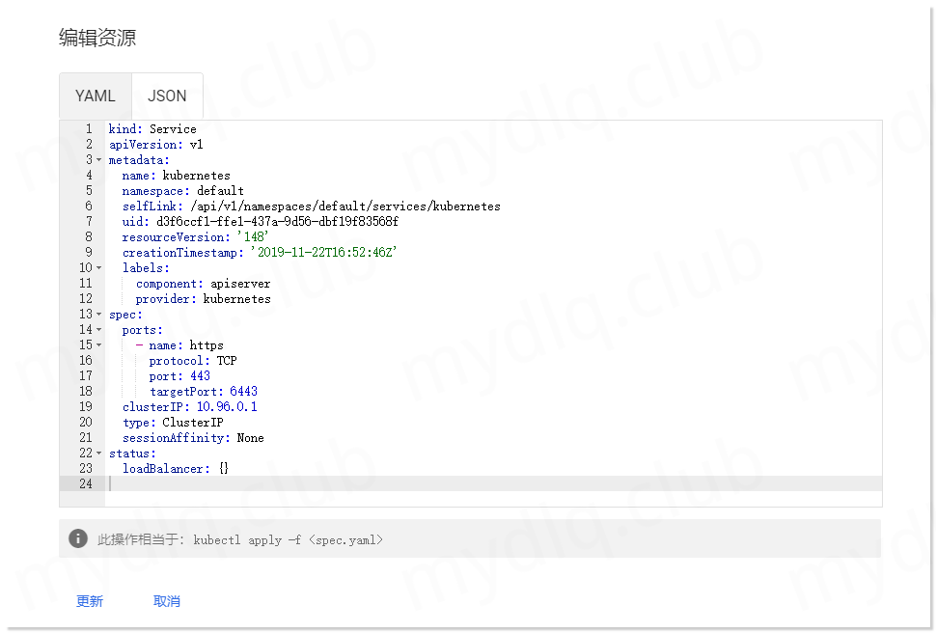Collapse the ports block fold arrow

click(x=99, y=330)
